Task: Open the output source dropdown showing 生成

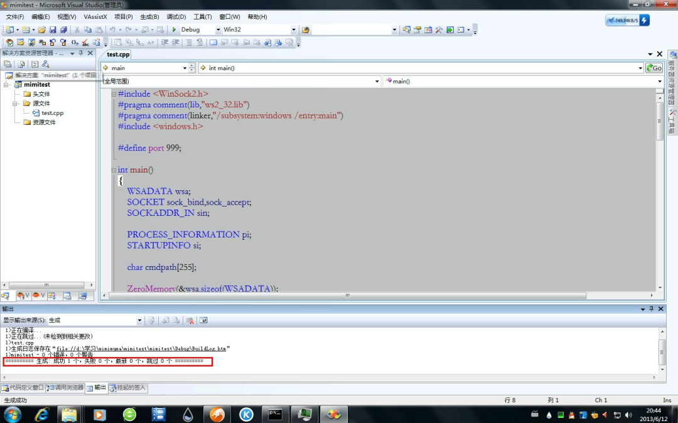Action: tap(139, 320)
